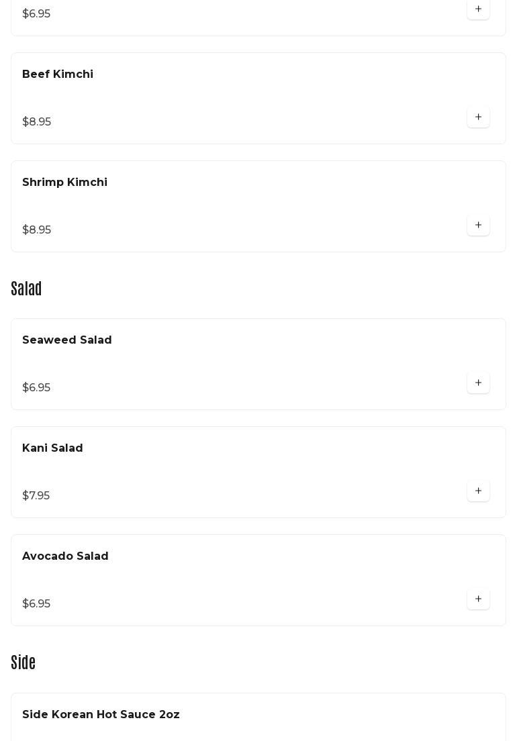Click the $7.95 price of Kani Salad
This screenshot has height=741, width=517.
(x=36, y=496)
